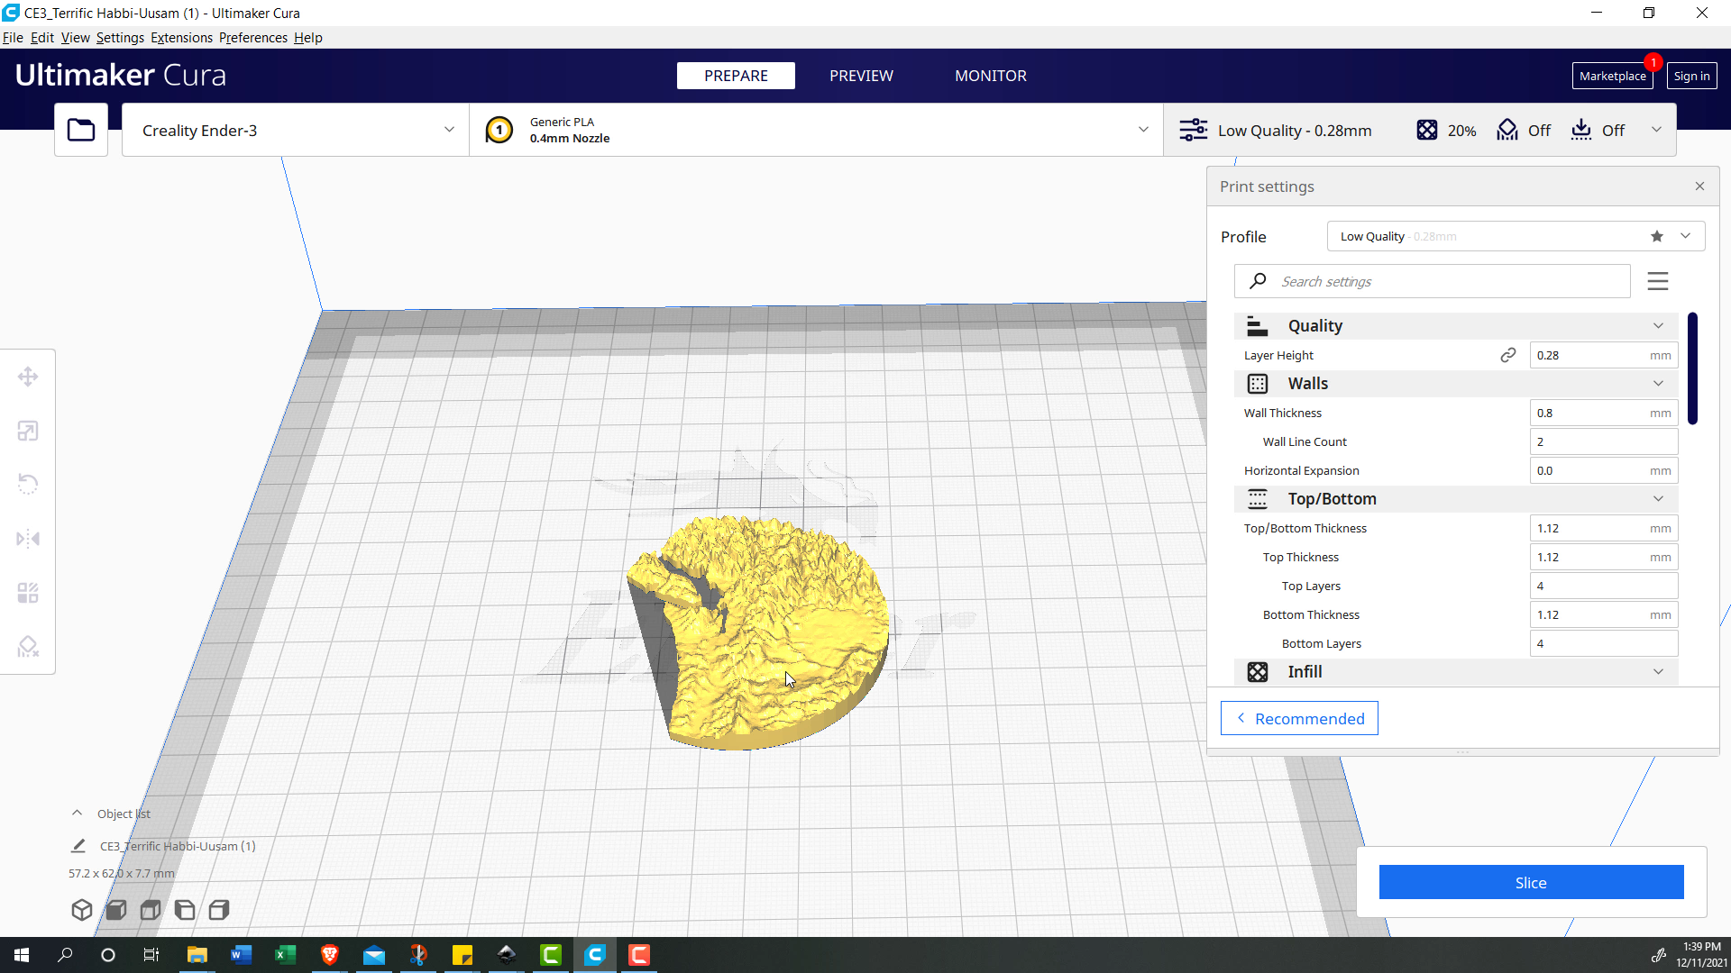Click the Recommended button
This screenshot has height=973, width=1731.
[1298, 718]
